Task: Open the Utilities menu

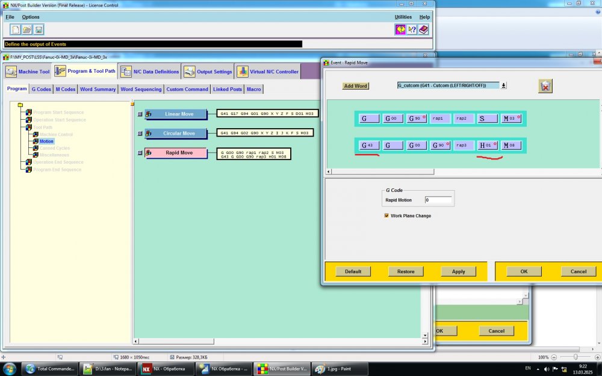Action: pyautogui.click(x=403, y=17)
